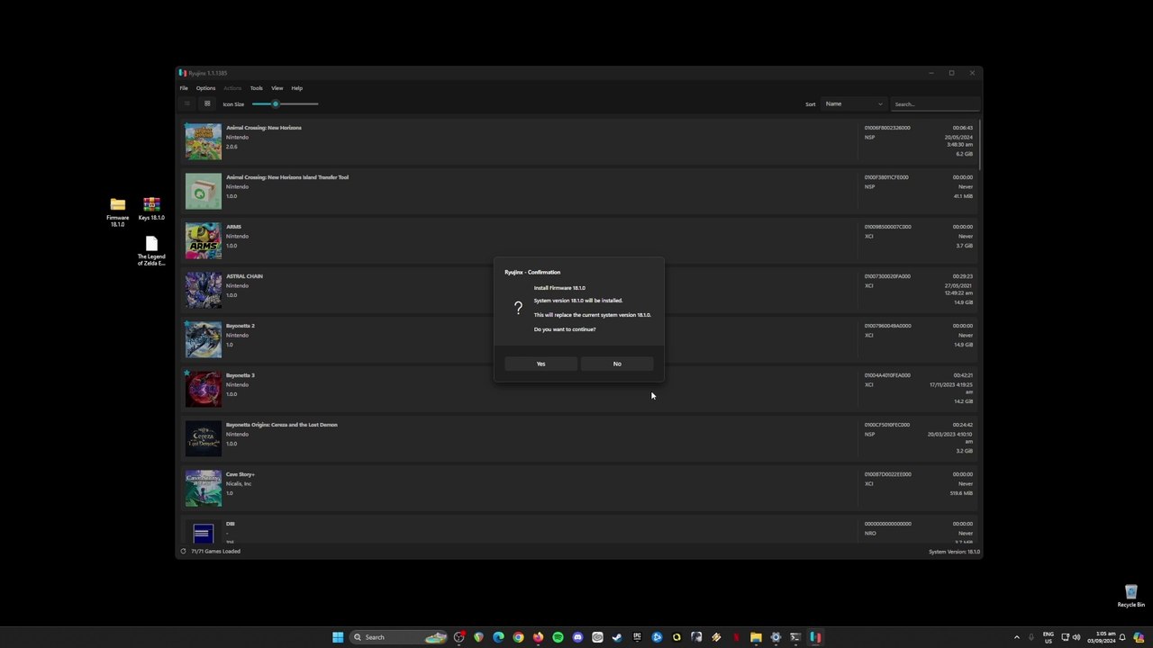Open the notification bell in the taskbar
Viewport: 1153px width, 648px height.
pyautogui.click(x=1122, y=637)
